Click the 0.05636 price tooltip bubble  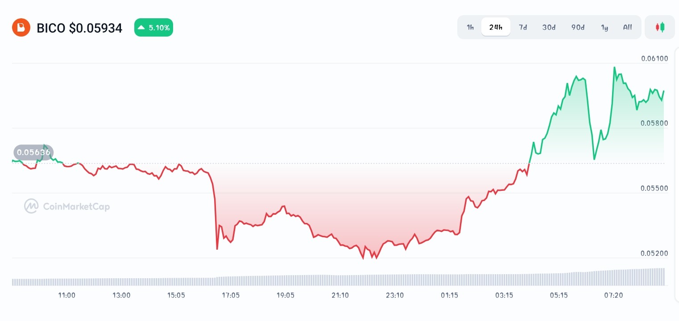(33, 152)
